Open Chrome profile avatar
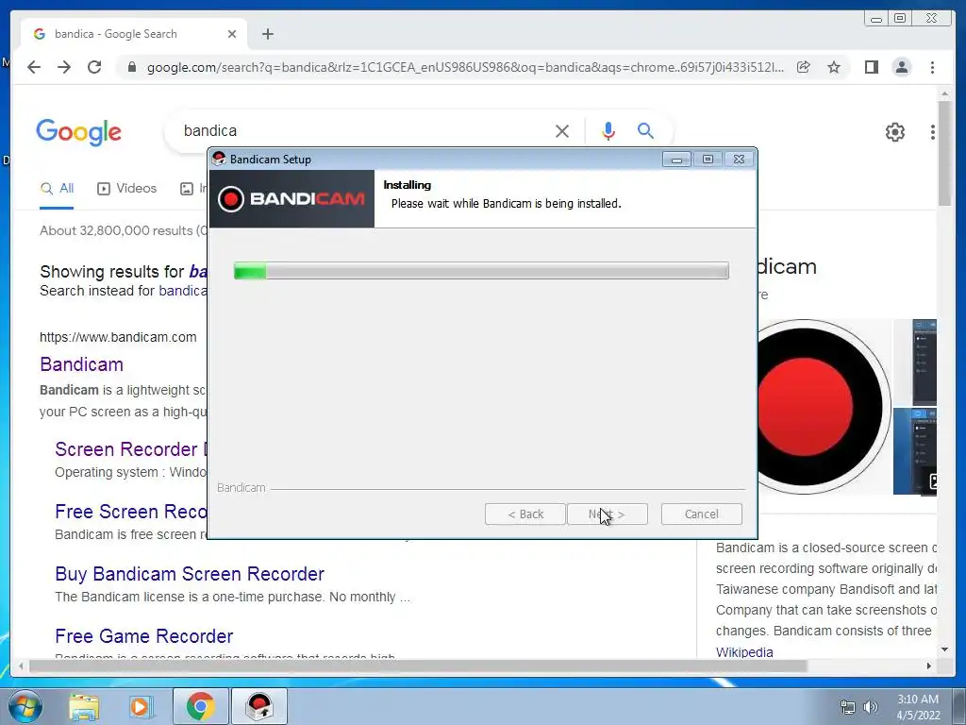Viewport: 966px width, 725px height. click(x=901, y=67)
